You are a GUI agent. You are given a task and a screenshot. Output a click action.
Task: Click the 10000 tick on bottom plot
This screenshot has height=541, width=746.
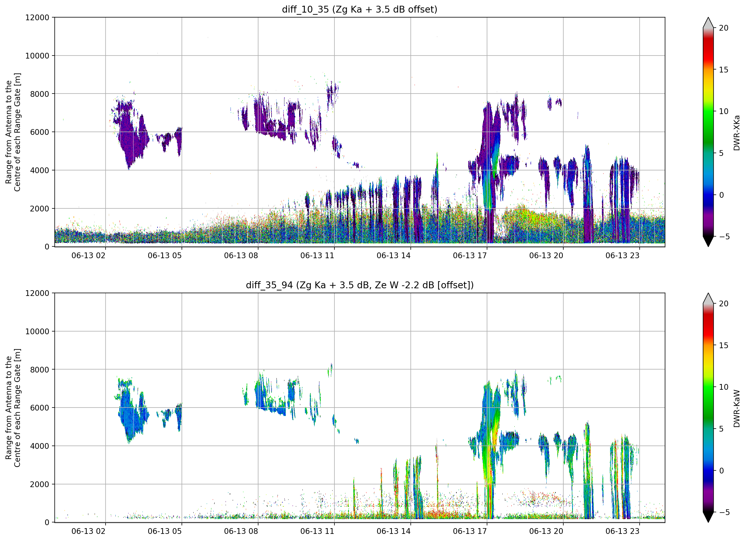click(37, 332)
